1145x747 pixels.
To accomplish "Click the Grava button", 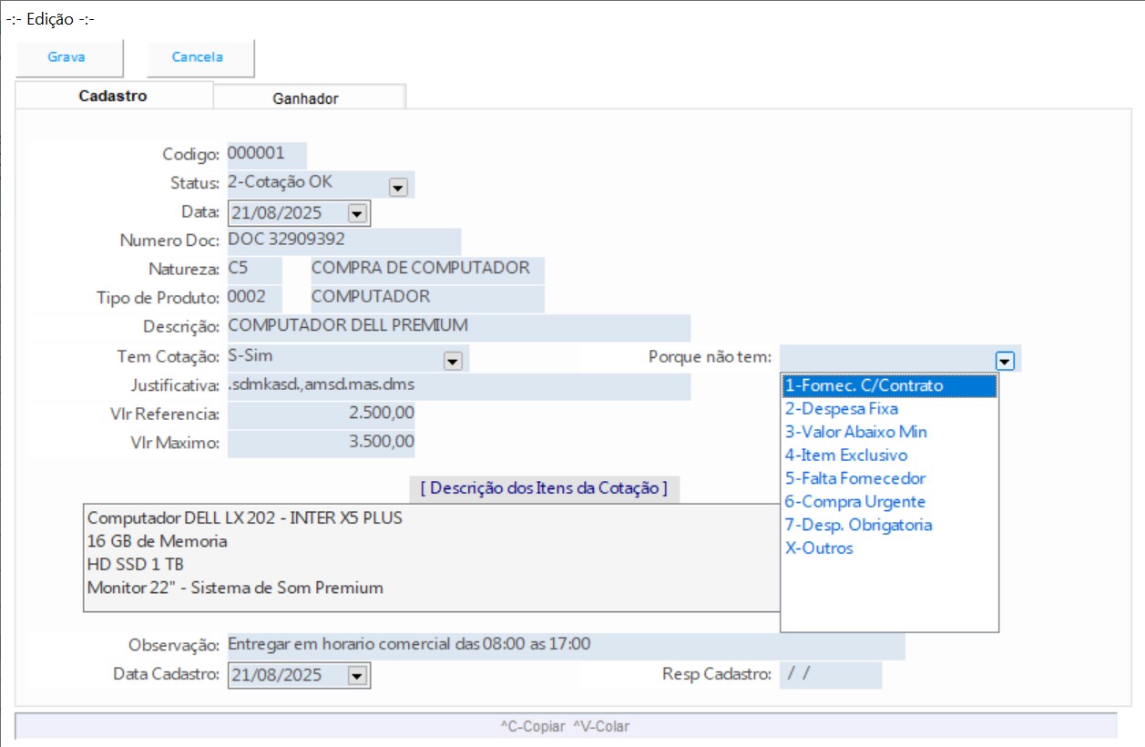I will (66, 57).
